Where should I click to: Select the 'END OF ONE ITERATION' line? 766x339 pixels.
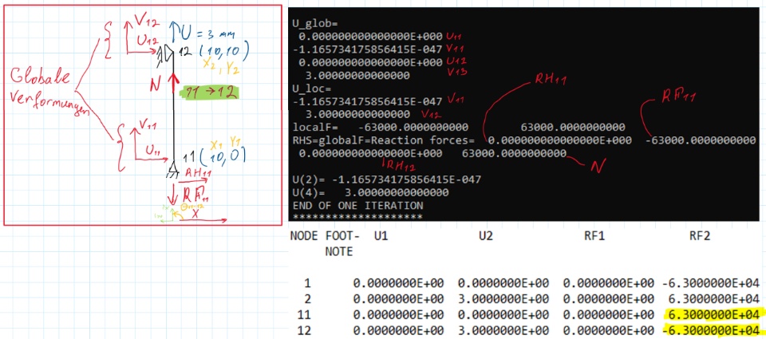357,205
